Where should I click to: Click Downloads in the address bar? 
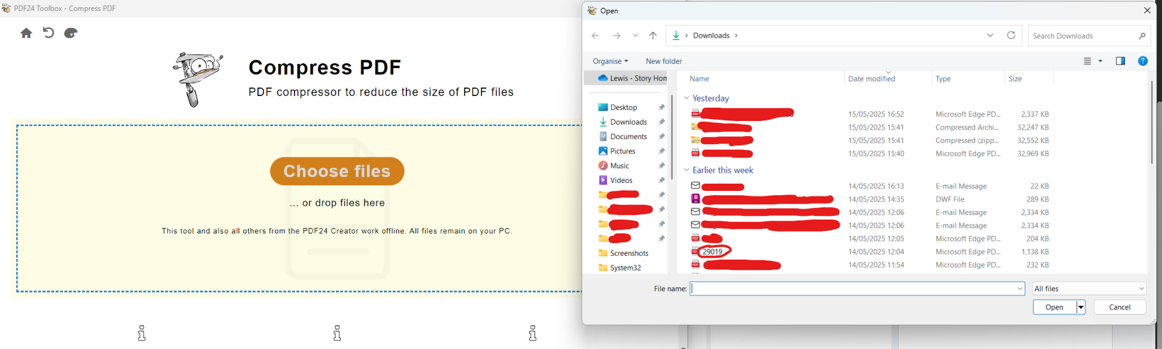coord(711,36)
